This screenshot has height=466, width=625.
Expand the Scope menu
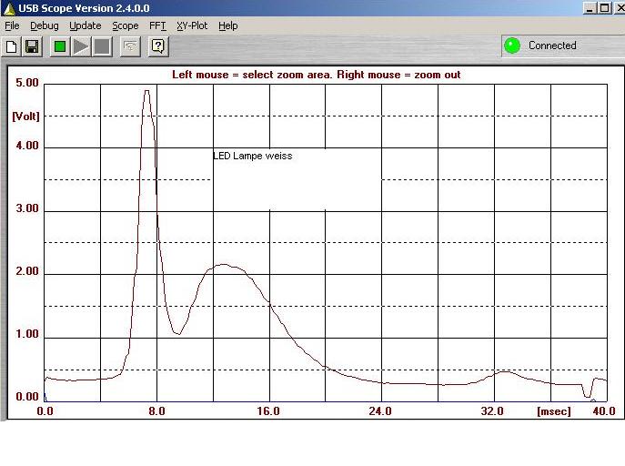126,25
